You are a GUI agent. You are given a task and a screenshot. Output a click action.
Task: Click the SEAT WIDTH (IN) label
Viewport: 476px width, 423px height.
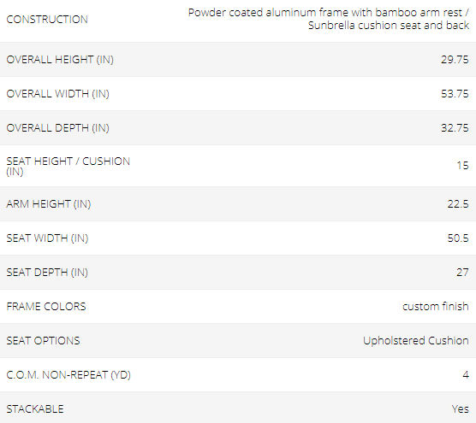[47, 238]
